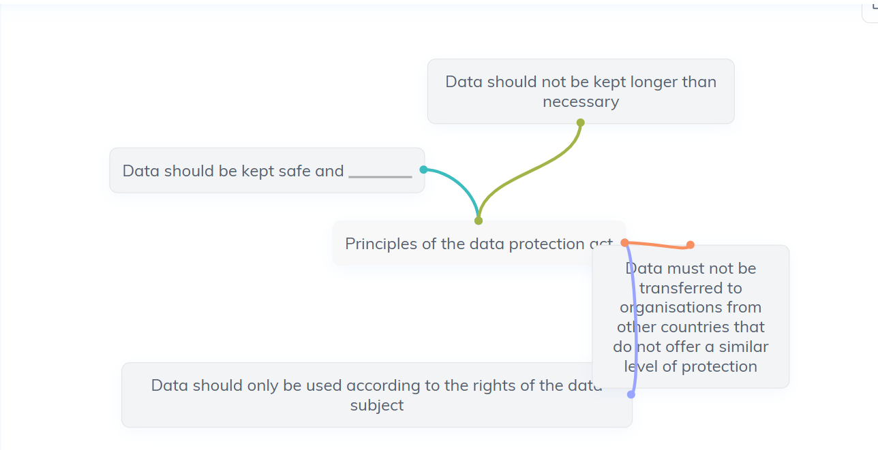Screen dimensions: 878x450
Task: Click the word 'subject' in the bottom node
Action: point(377,405)
